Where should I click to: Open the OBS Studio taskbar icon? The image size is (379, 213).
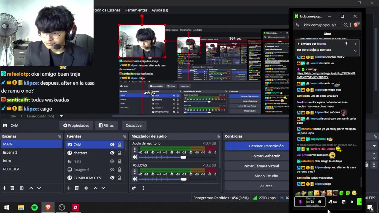(62, 207)
